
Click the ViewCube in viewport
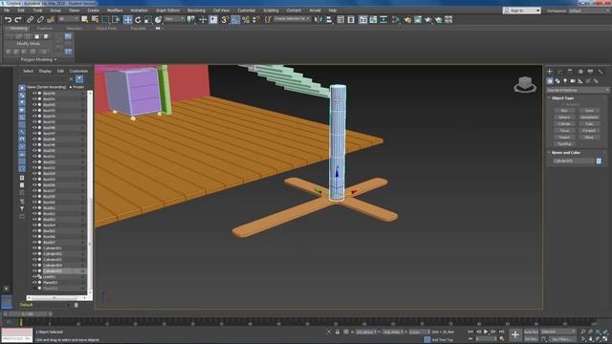525,84
